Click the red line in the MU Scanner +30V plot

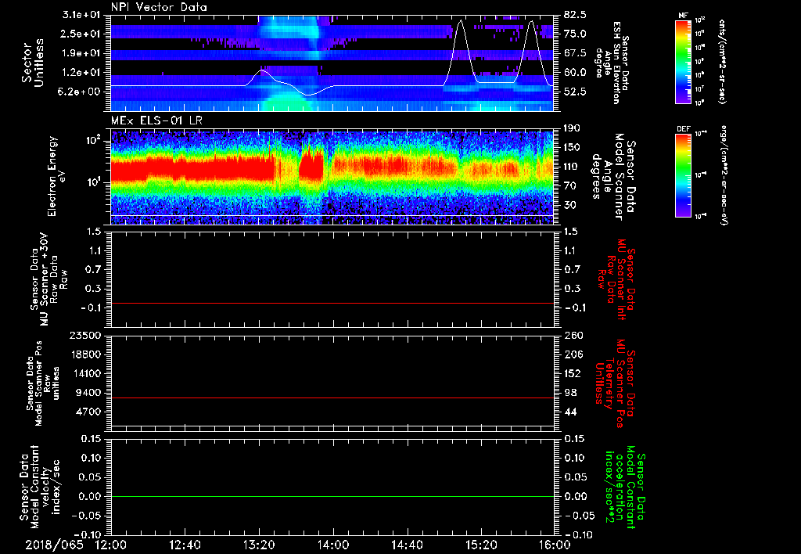332,303
